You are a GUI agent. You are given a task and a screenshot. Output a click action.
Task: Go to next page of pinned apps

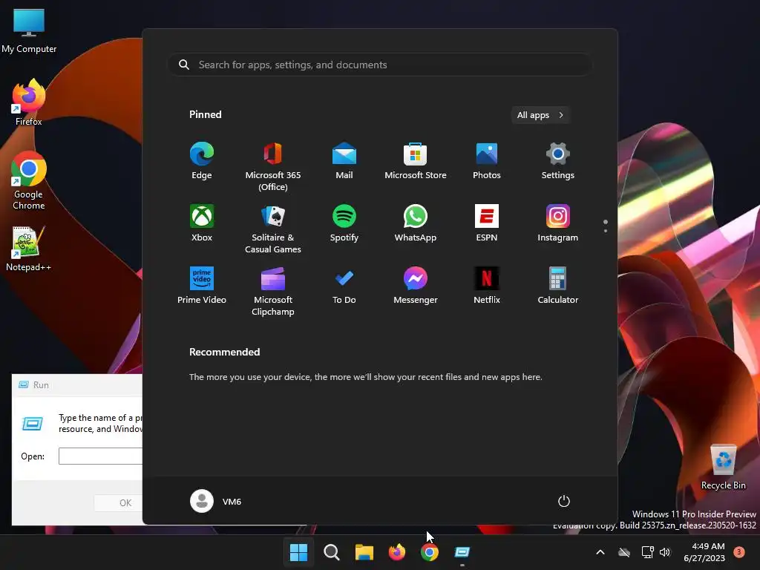point(606,231)
